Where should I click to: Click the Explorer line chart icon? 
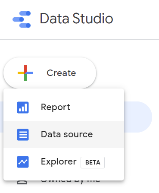coord(23,162)
